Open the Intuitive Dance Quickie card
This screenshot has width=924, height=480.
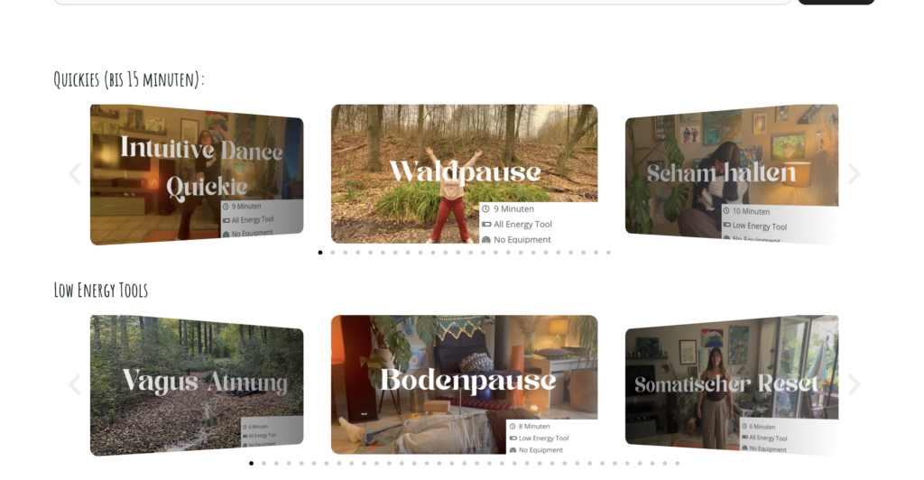(x=197, y=174)
